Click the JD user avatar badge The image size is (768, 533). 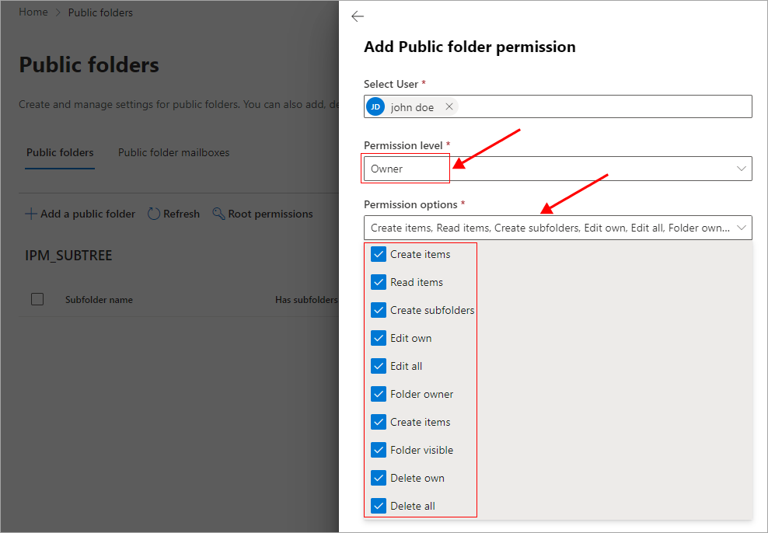(376, 107)
